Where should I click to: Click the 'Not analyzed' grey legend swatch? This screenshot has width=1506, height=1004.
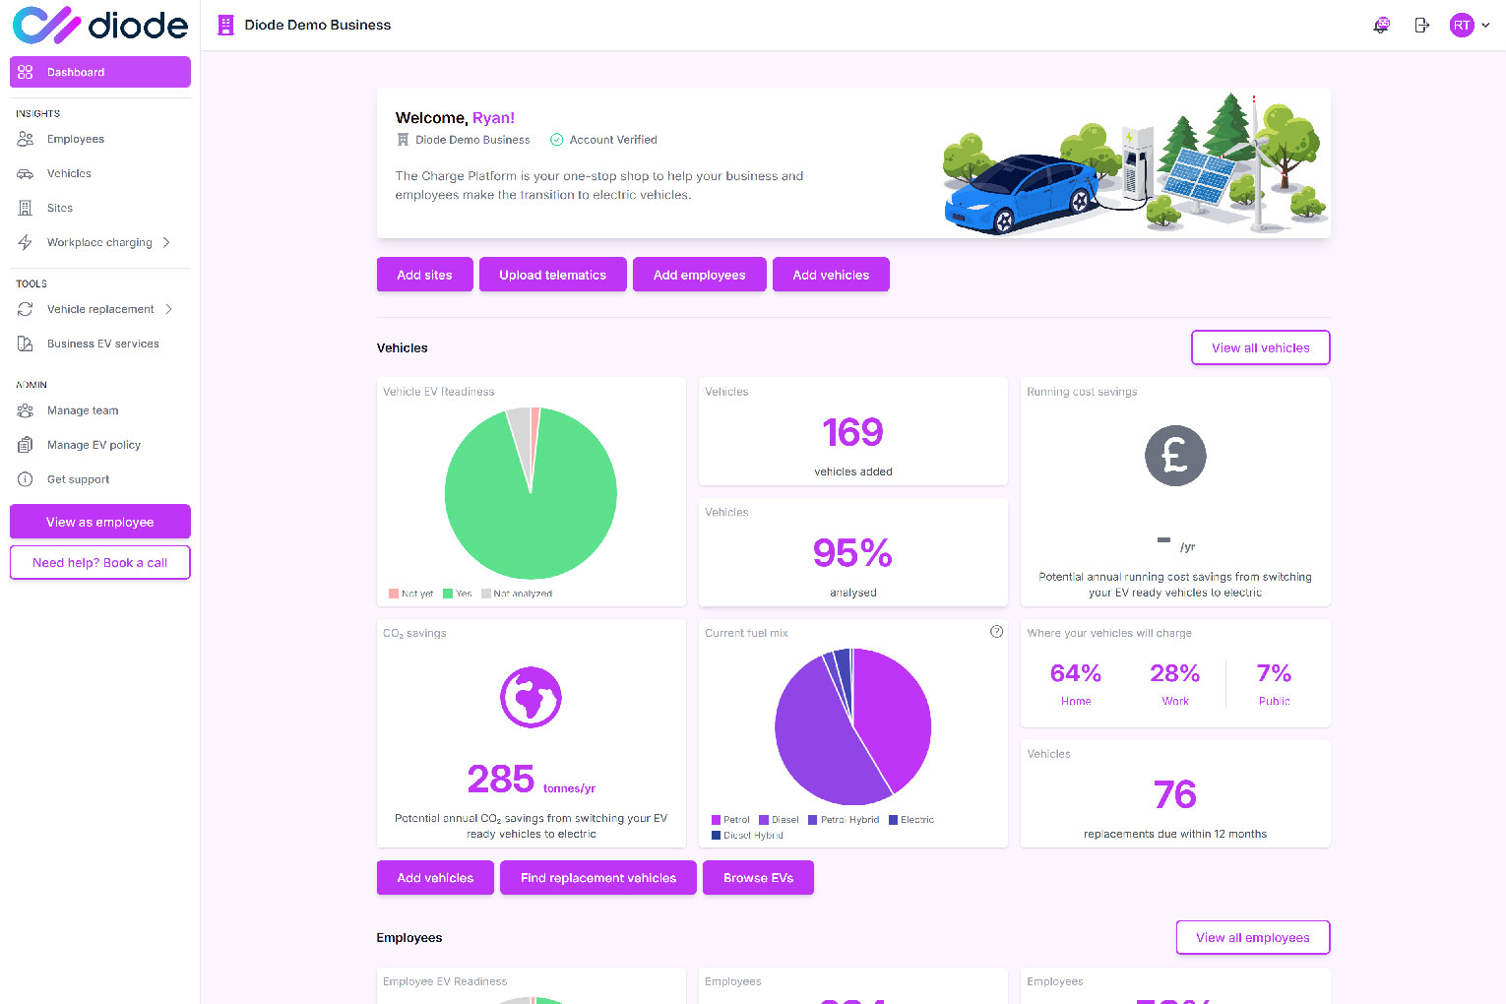[x=486, y=594]
